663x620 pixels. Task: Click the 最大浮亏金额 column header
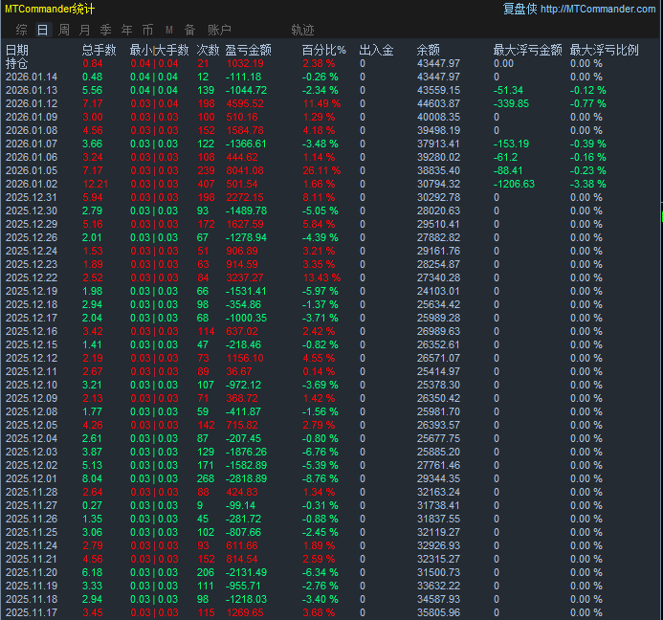click(x=528, y=50)
